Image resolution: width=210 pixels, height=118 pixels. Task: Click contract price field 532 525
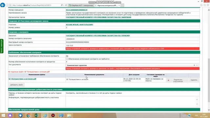132,46
